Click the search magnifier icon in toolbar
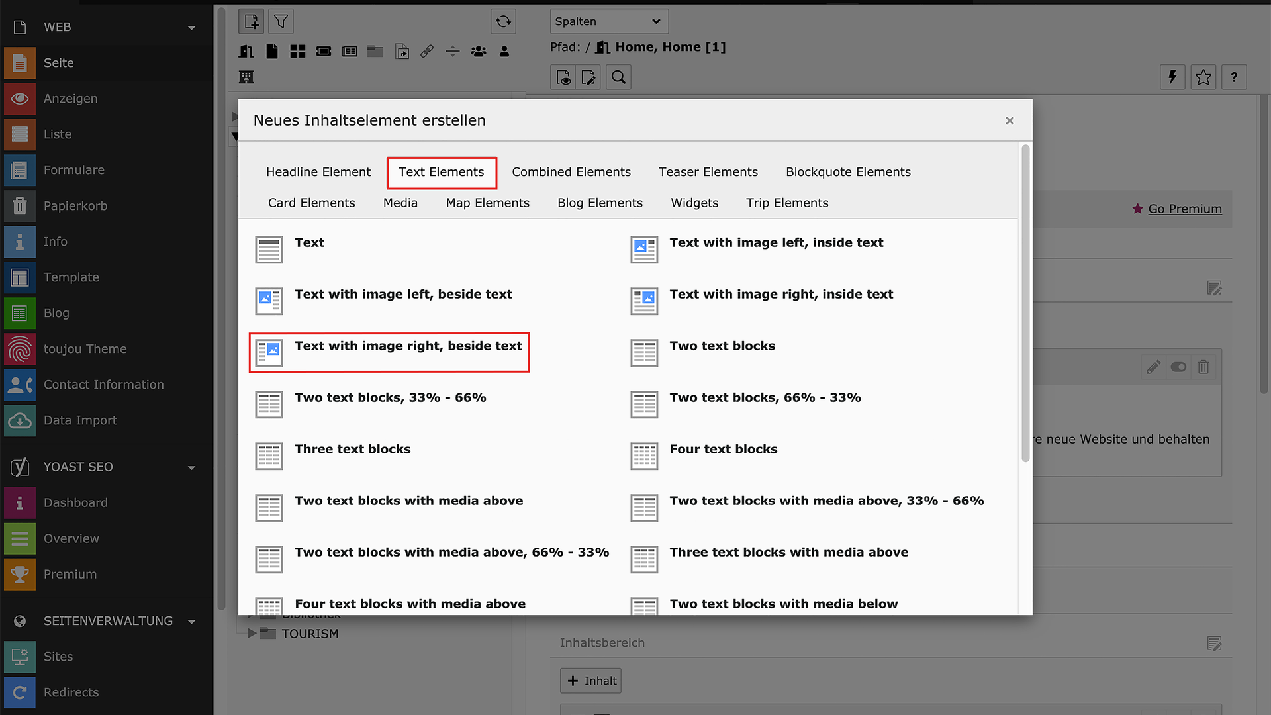Screen dimensions: 1271x715 coord(618,77)
